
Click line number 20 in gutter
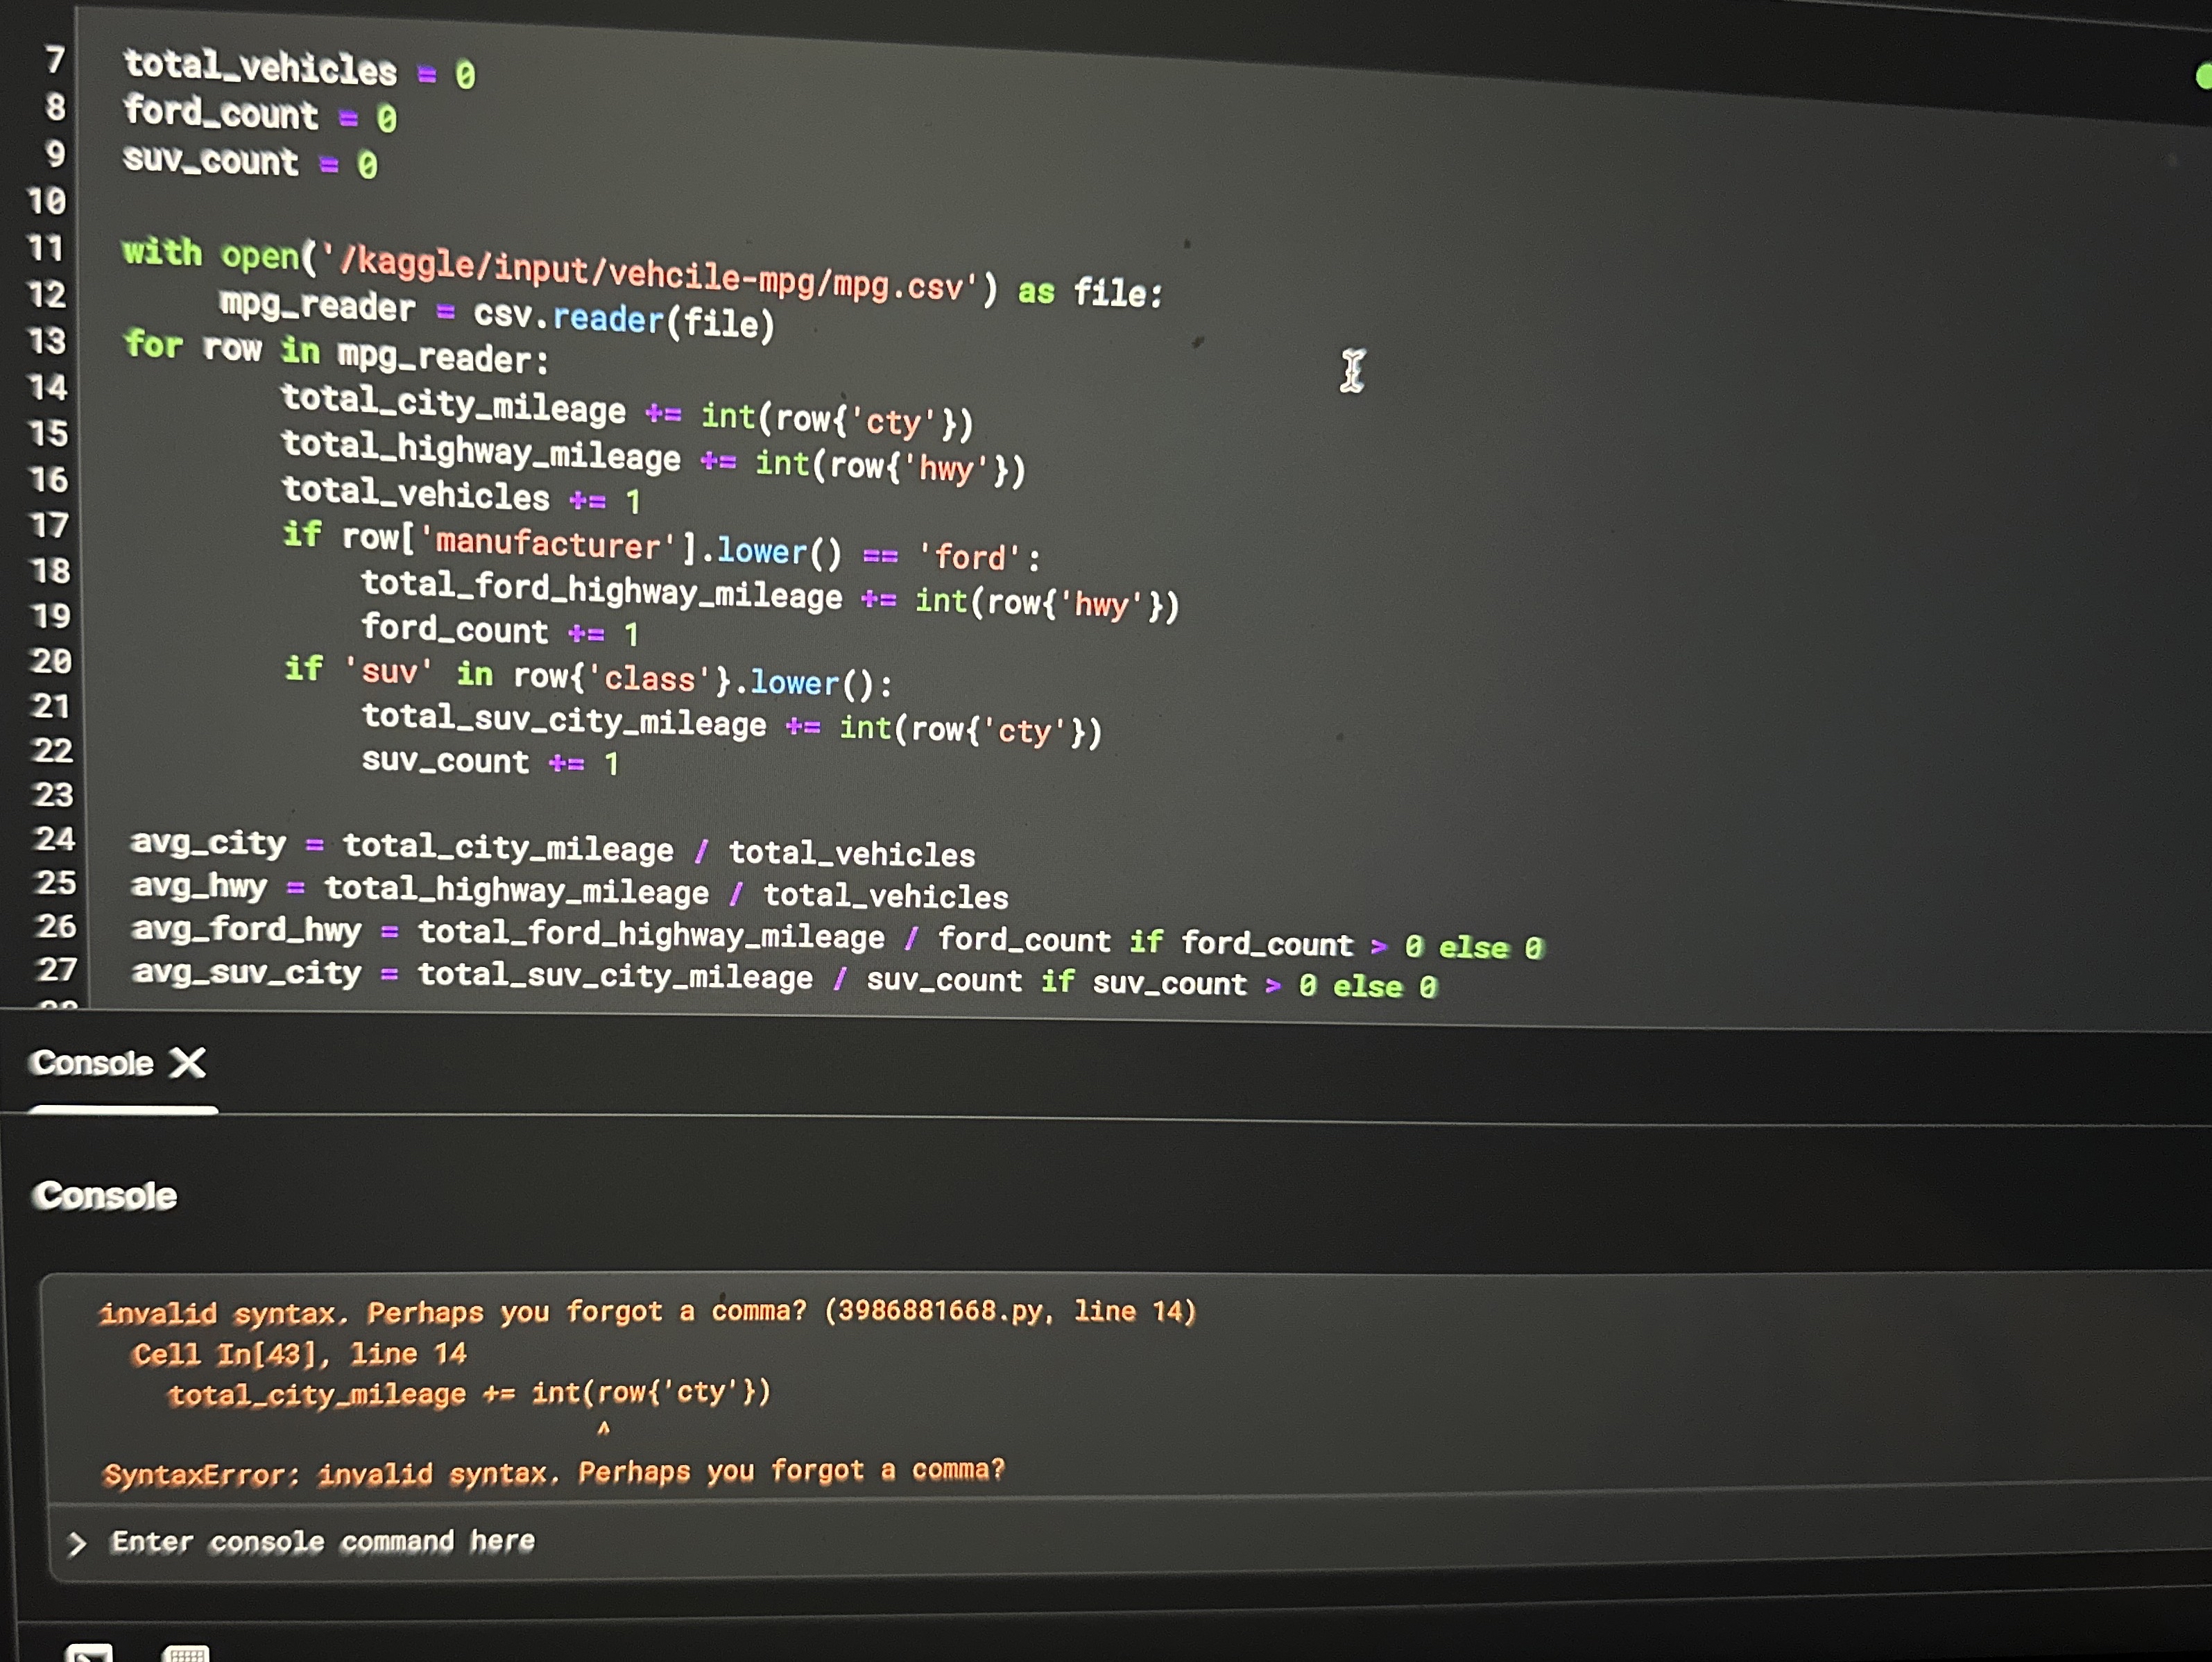pyautogui.click(x=50, y=661)
